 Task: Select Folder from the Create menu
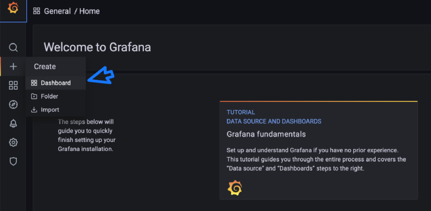click(49, 96)
